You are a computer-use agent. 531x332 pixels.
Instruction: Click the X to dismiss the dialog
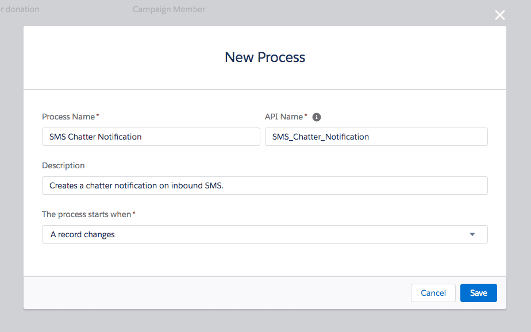[x=499, y=15]
